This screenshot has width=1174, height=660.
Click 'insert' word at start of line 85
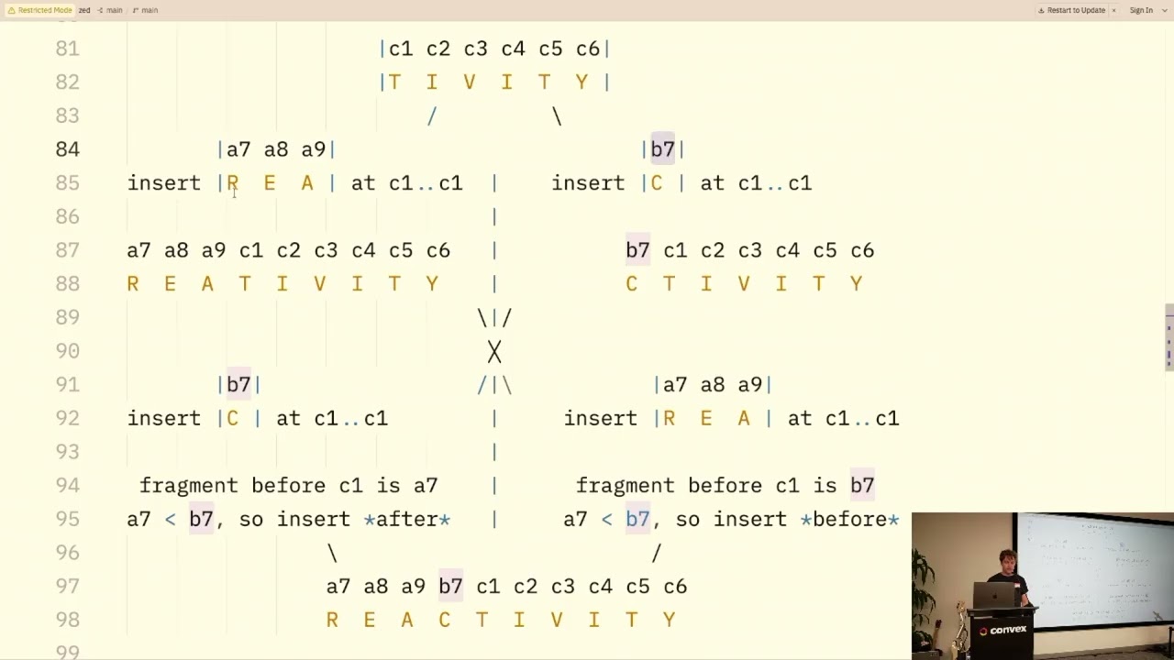click(164, 183)
